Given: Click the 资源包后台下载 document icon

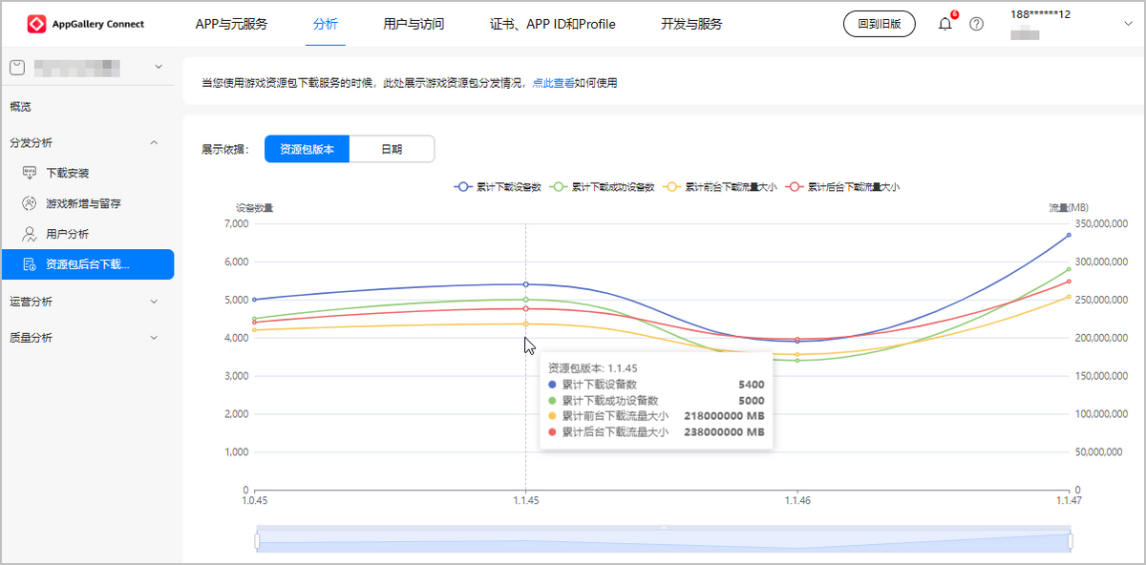Looking at the screenshot, I should (x=30, y=264).
